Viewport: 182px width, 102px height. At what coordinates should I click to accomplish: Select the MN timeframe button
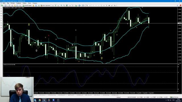tap(1, 28)
